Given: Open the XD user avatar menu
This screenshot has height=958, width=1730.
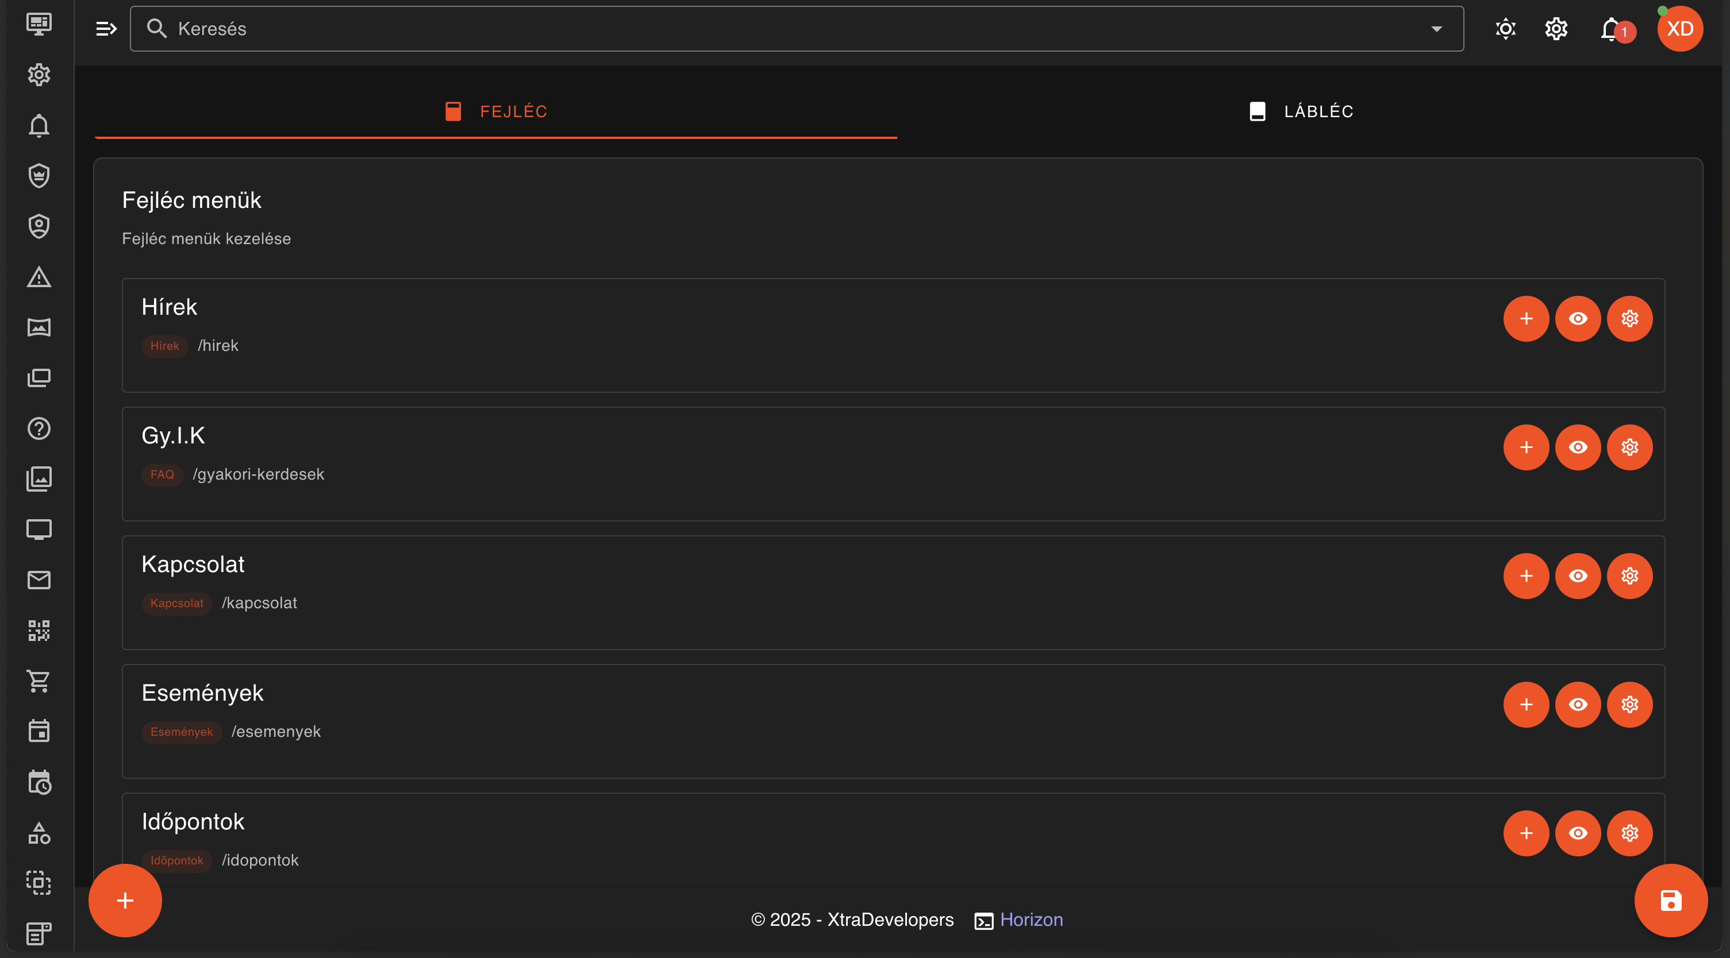Looking at the screenshot, I should pos(1679,29).
